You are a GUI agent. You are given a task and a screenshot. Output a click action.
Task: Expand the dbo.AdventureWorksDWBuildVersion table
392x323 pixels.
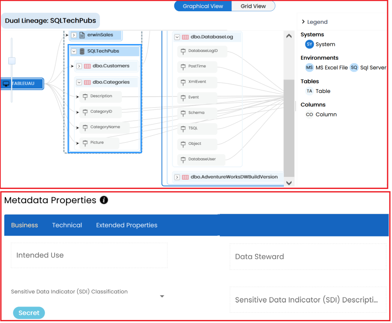tap(177, 177)
